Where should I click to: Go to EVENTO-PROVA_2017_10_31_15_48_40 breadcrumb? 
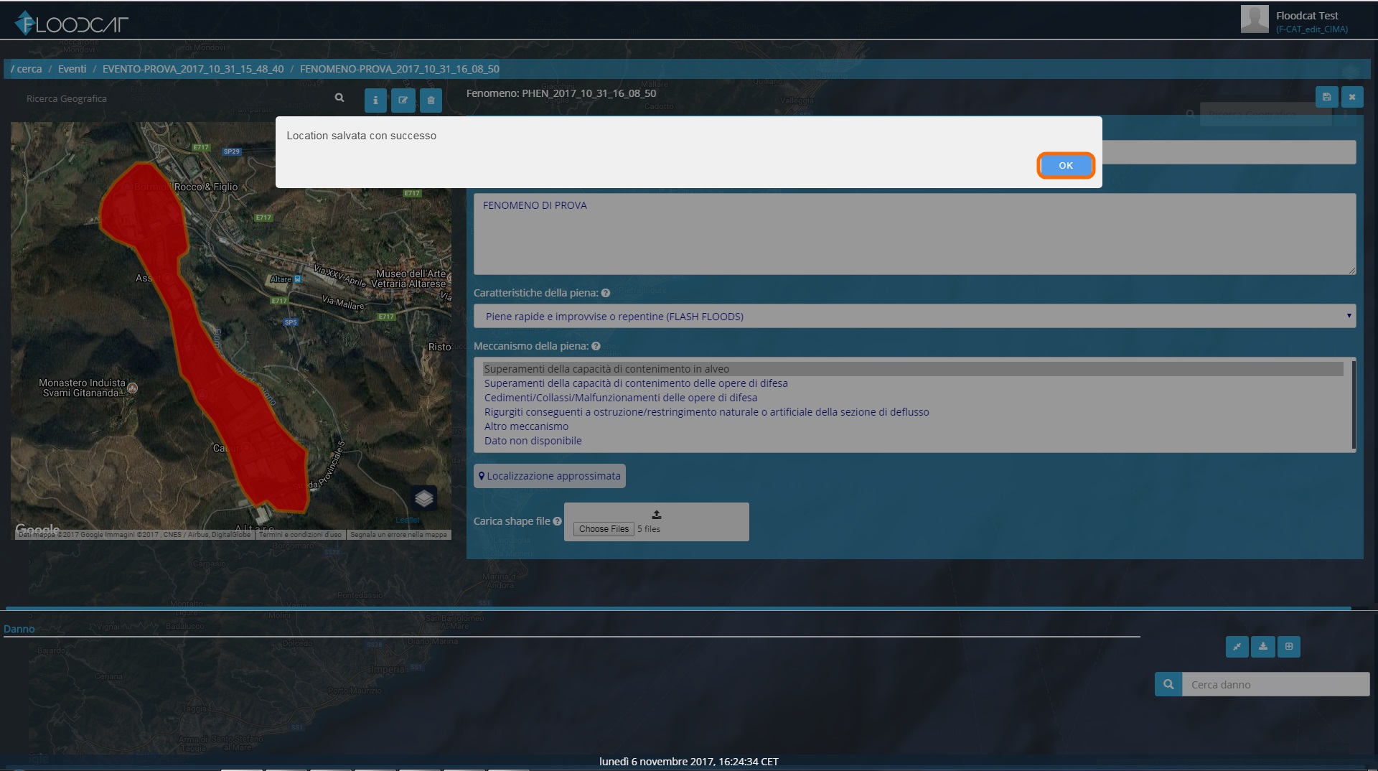[x=193, y=69]
